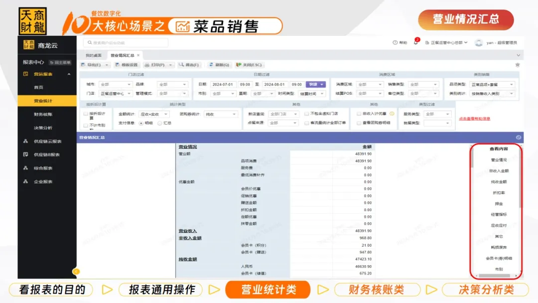This screenshot has width=538, height=303.
Task: Open the 时间类型 dropdown
Action: [311, 93]
